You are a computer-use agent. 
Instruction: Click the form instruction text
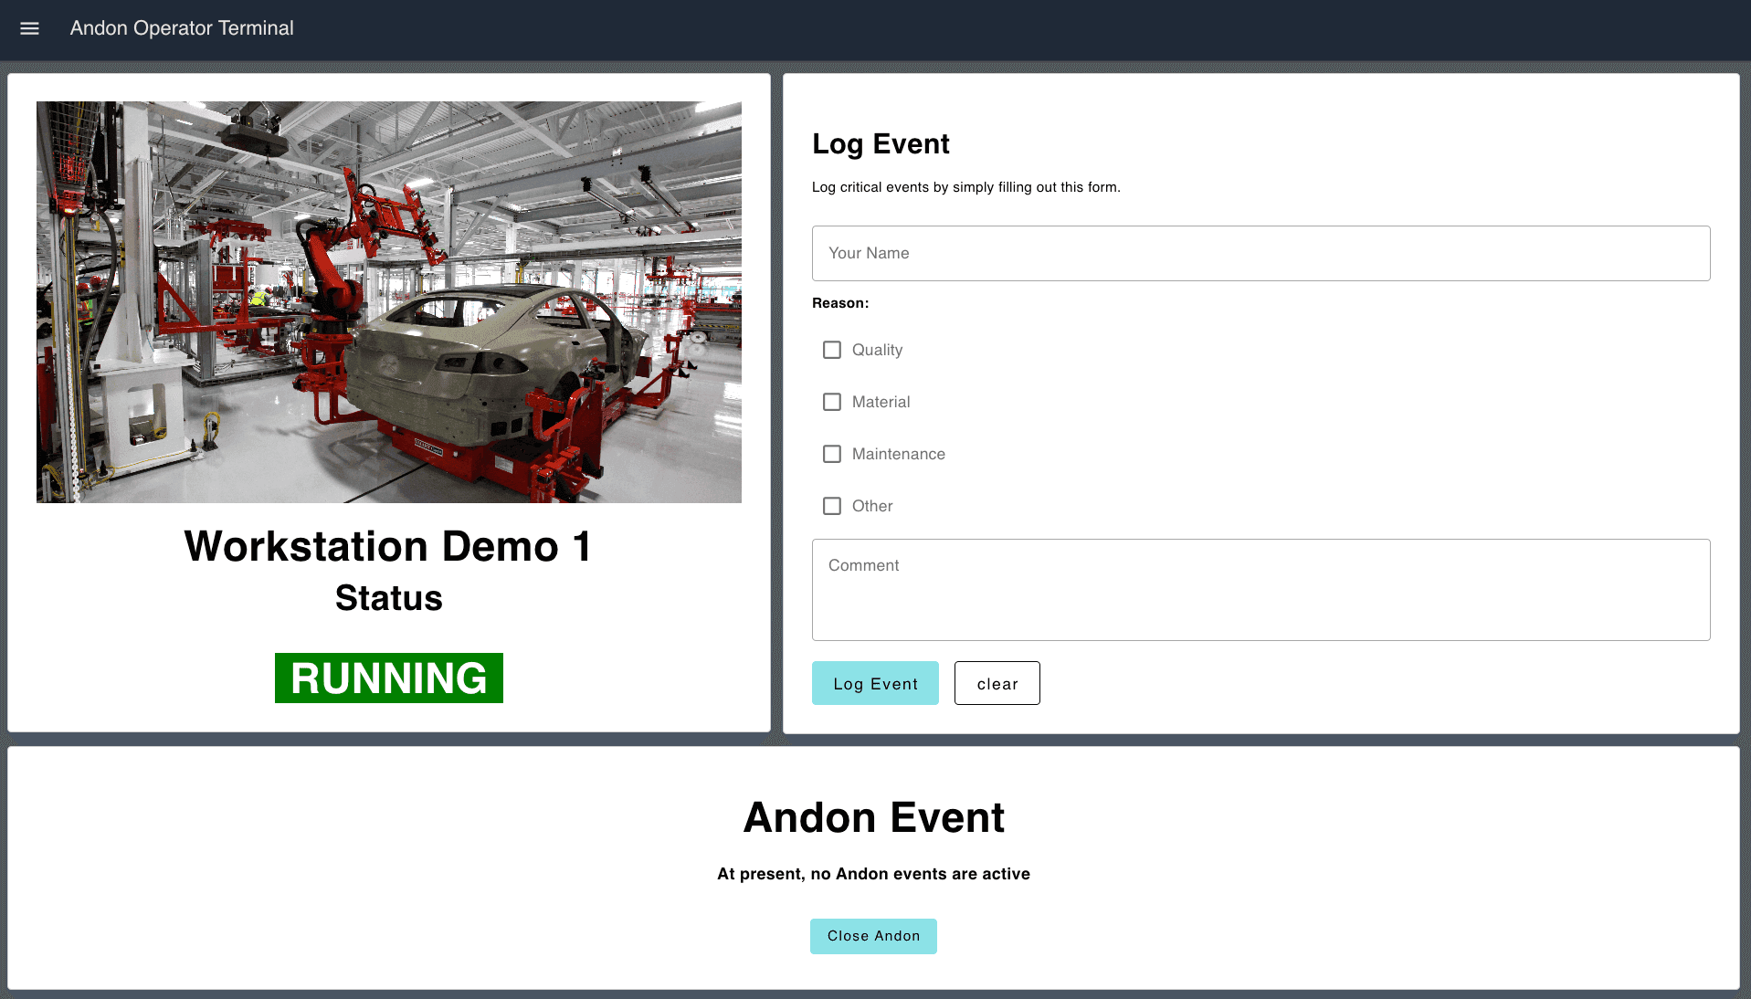click(x=966, y=186)
